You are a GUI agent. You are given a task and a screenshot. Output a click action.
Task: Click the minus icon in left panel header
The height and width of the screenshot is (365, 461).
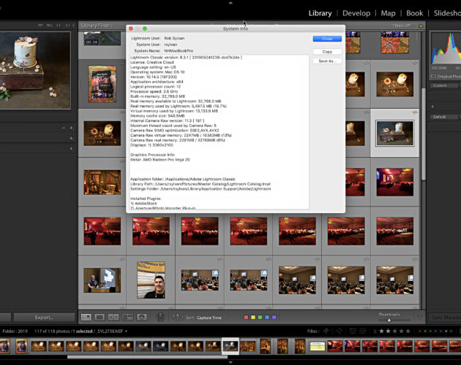(64, 128)
